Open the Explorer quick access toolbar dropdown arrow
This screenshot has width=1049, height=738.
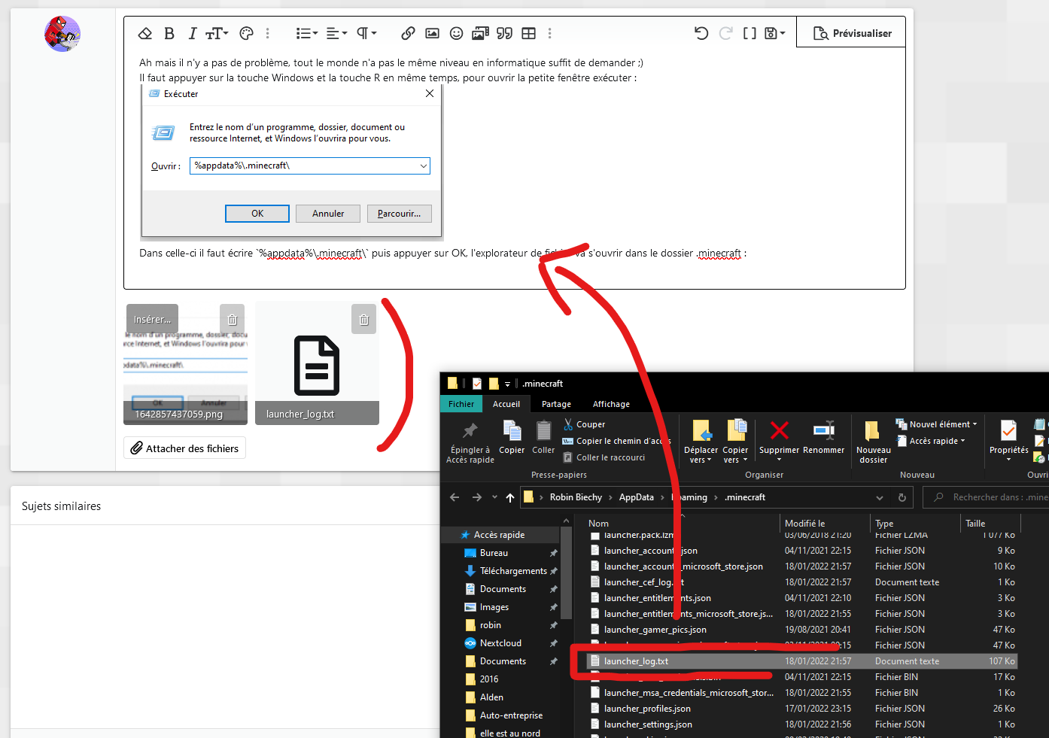(507, 384)
